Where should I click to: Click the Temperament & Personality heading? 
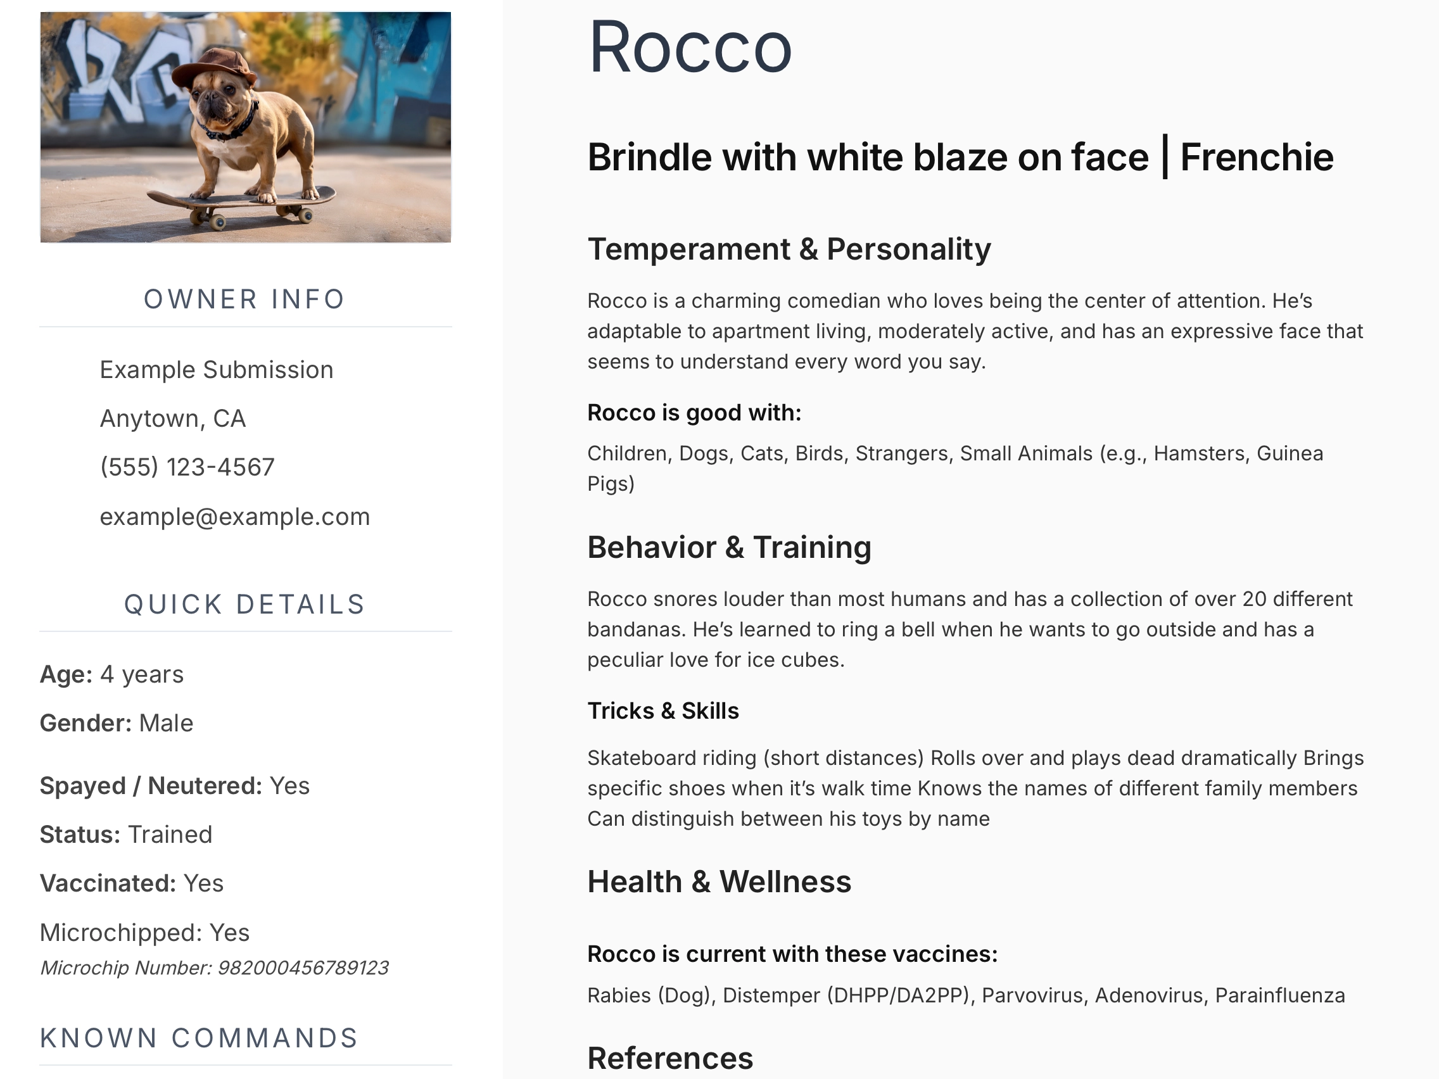pyautogui.click(x=789, y=249)
